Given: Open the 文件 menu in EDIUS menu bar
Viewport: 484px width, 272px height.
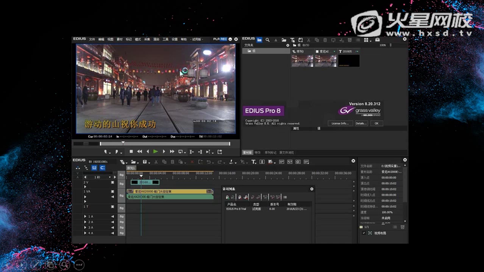Looking at the screenshot, I should pyautogui.click(x=92, y=39).
